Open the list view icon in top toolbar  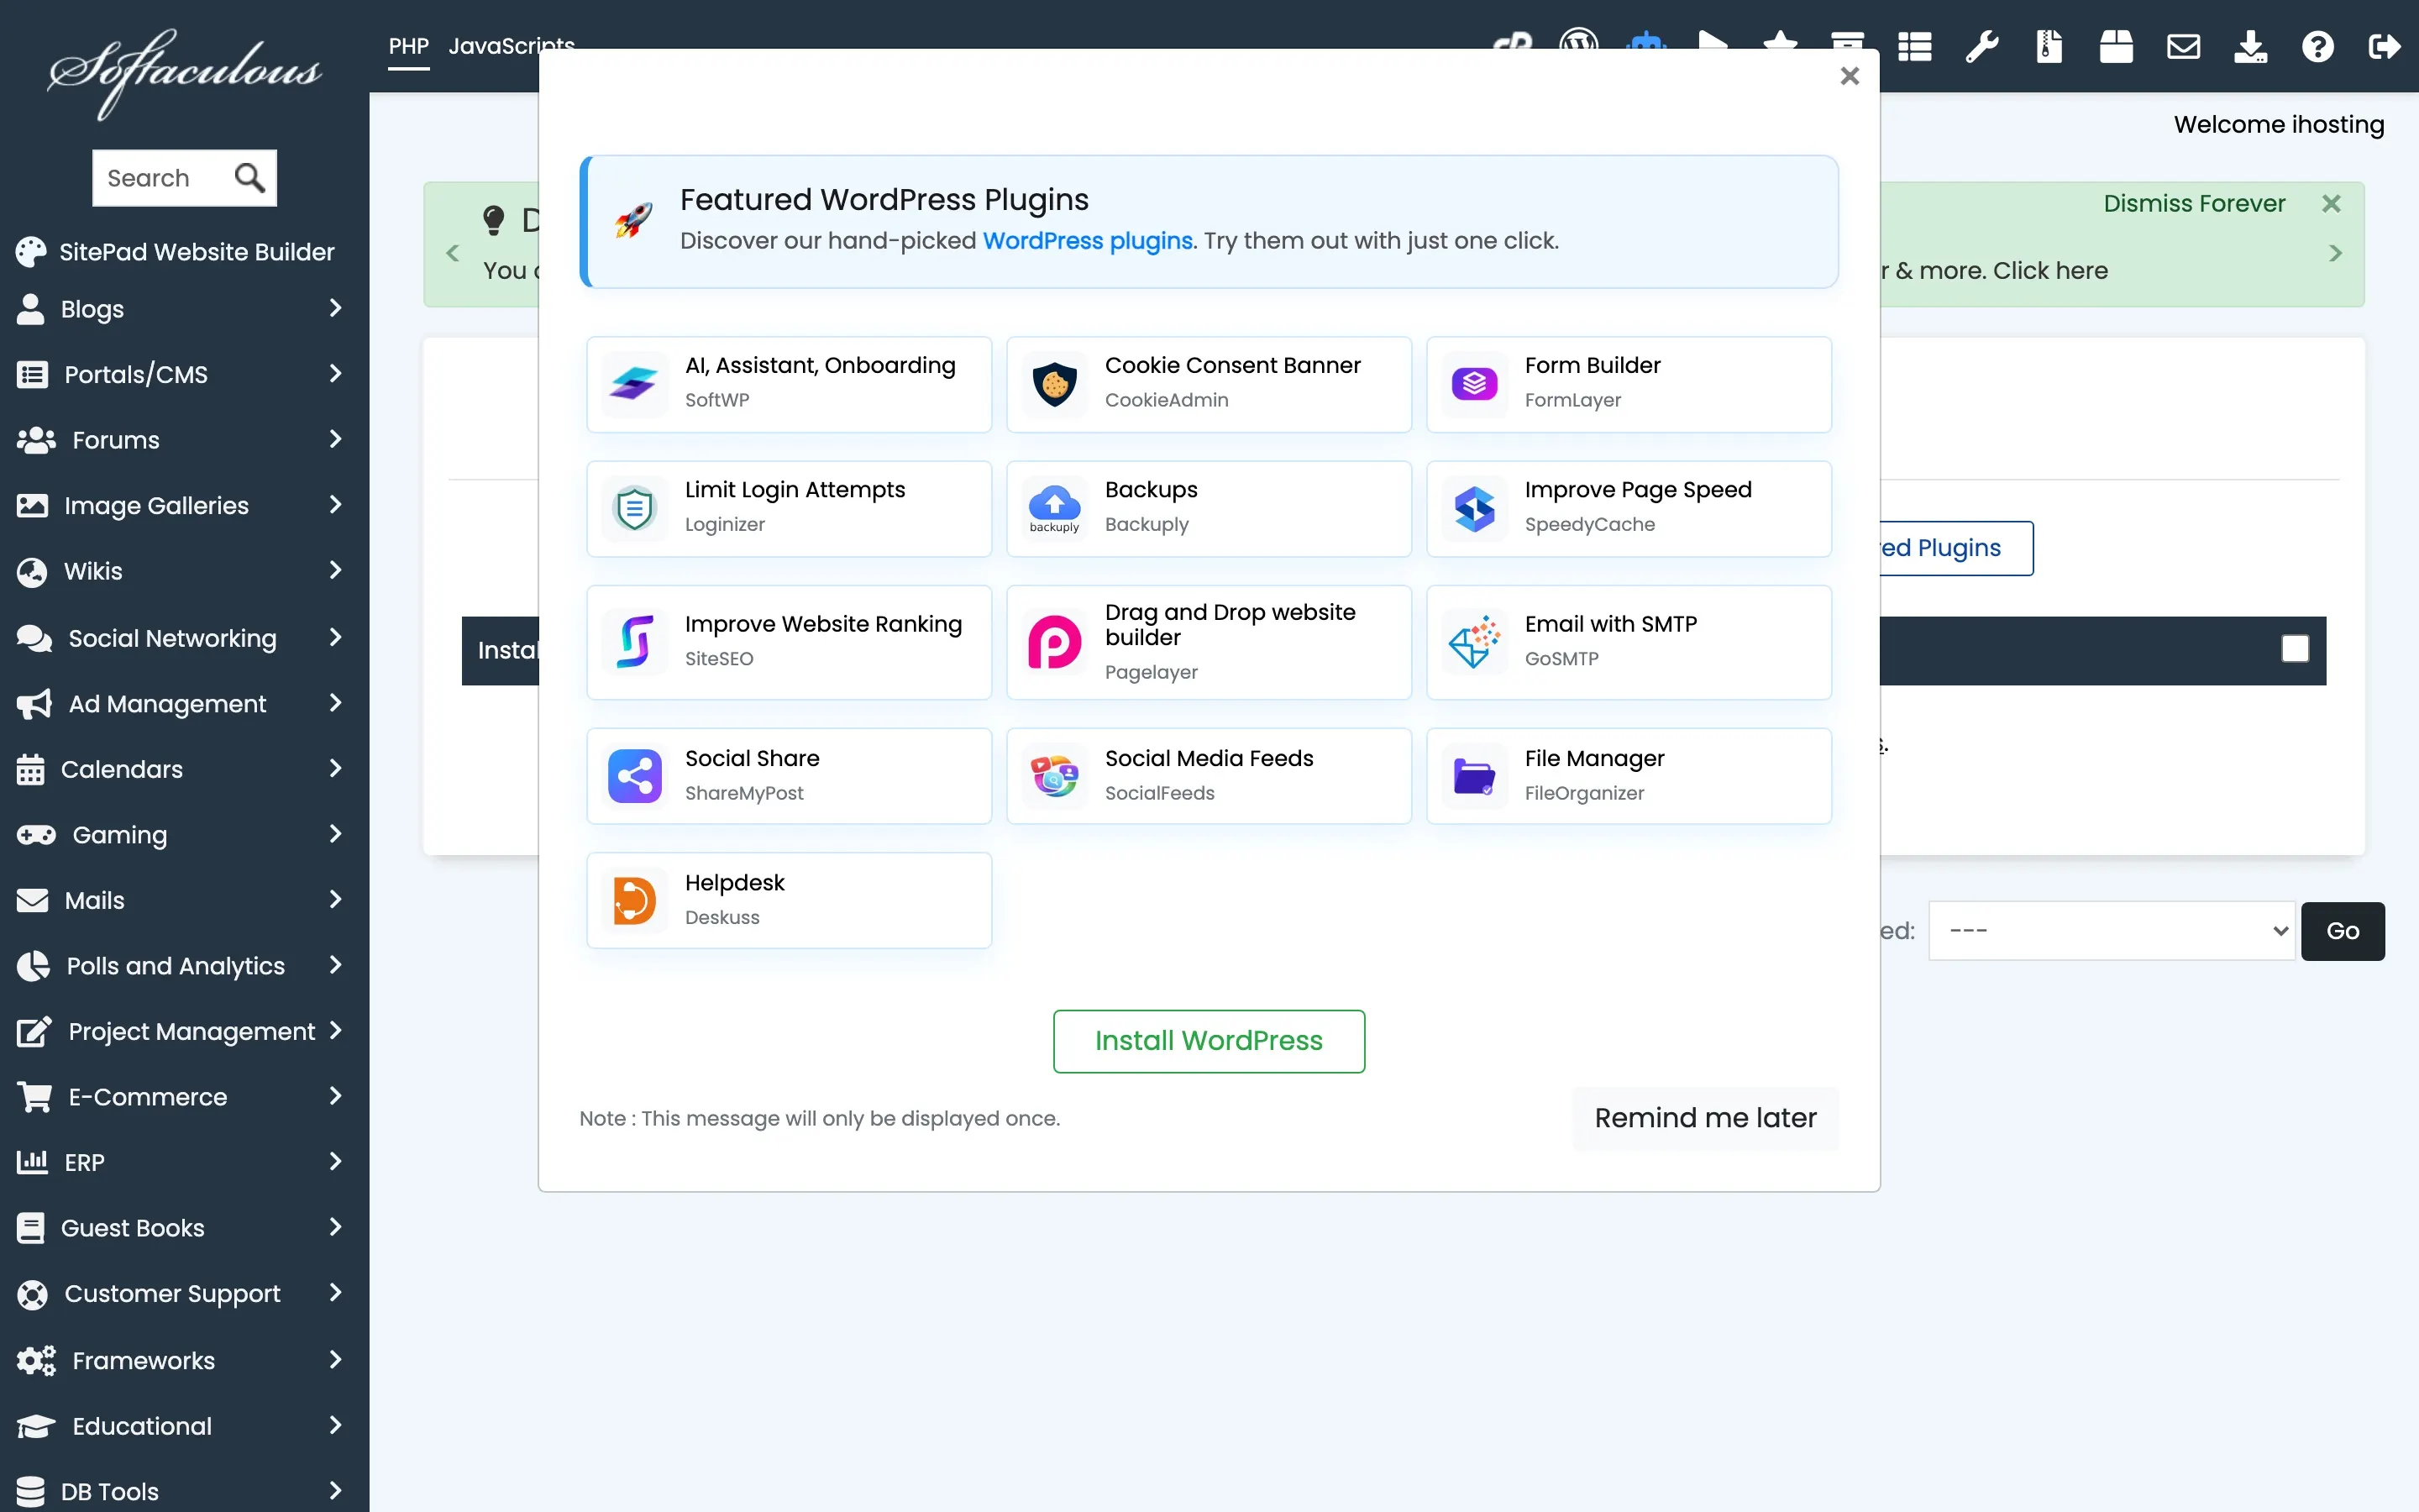1914,46
